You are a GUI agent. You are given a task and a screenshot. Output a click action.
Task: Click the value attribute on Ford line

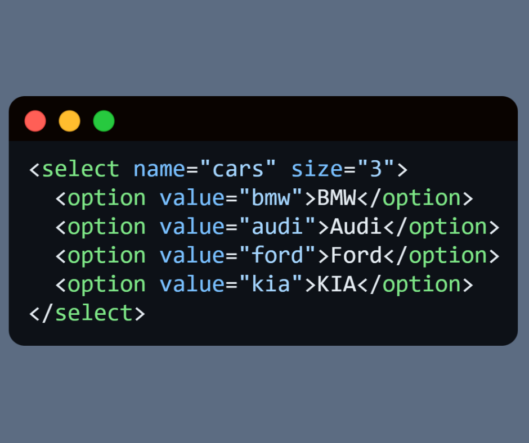[192, 255]
